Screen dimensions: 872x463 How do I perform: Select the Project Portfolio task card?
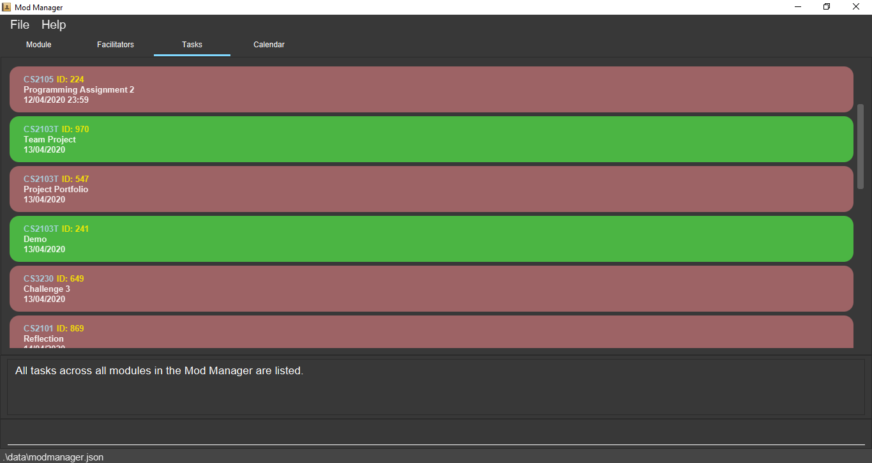pos(432,189)
